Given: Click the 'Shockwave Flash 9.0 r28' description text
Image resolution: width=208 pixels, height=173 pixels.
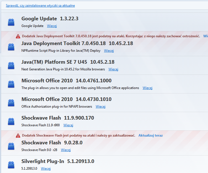Looking at the screenshot, I should pyautogui.click(x=39, y=150).
